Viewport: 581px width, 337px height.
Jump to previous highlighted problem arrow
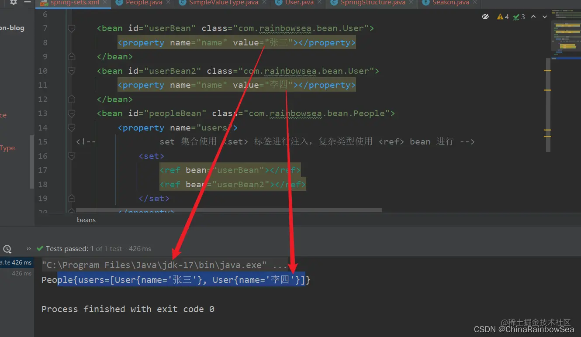pyautogui.click(x=534, y=17)
